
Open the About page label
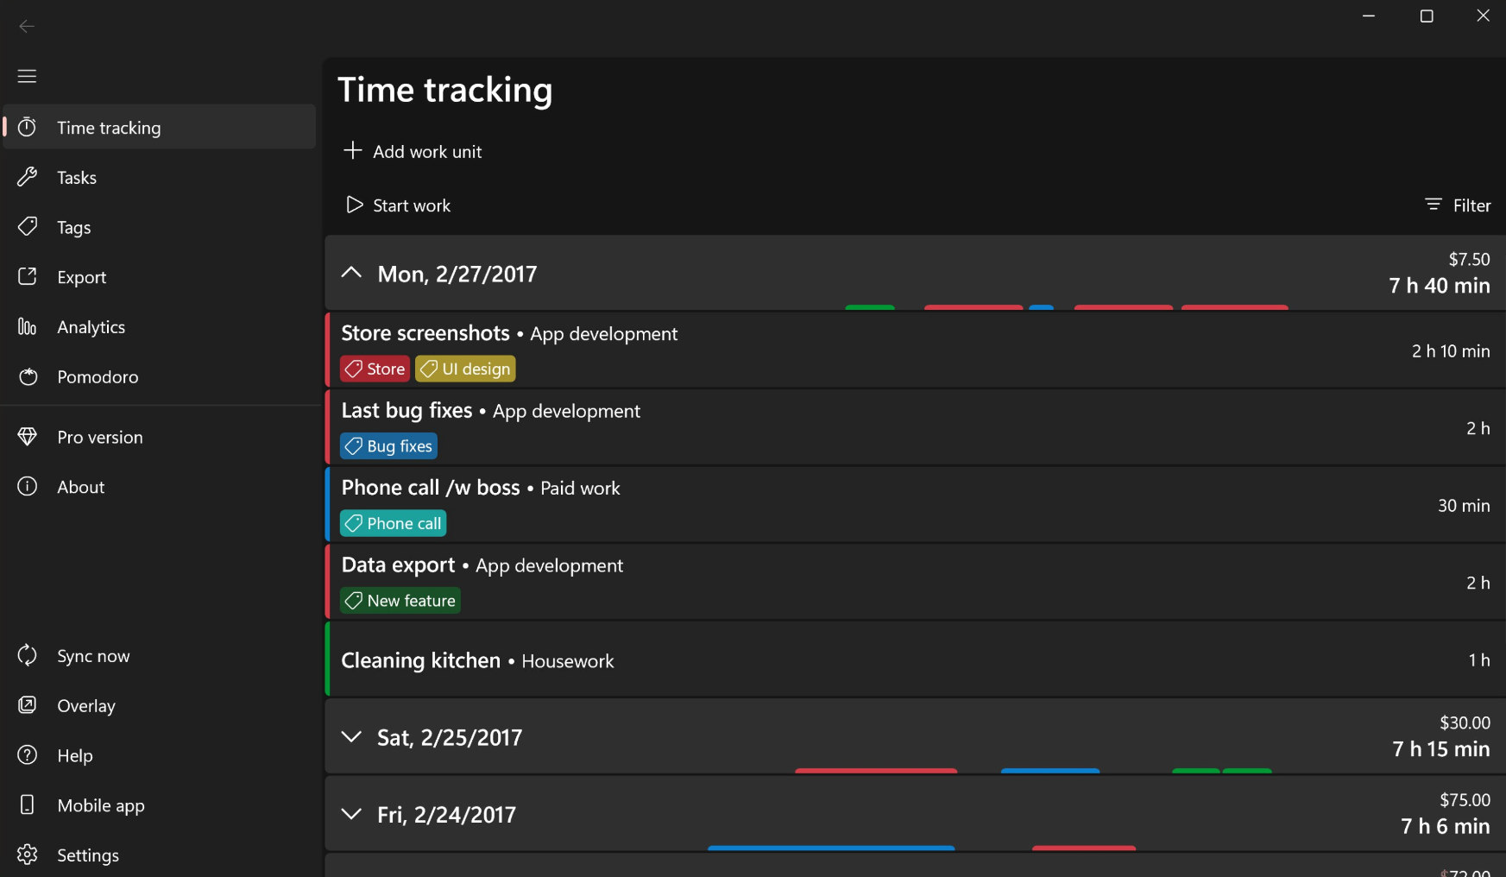(81, 487)
